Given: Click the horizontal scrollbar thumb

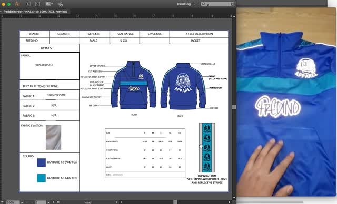Looking at the screenshot, I should coord(175,202).
